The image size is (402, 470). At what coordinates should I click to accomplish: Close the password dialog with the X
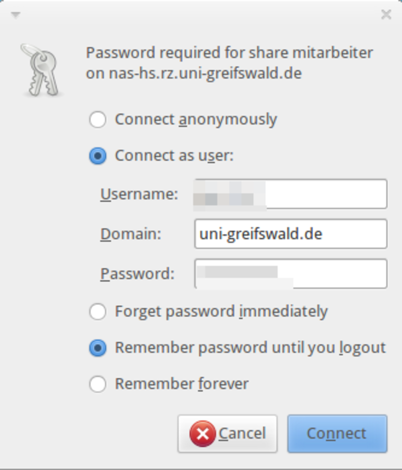pos(386,14)
